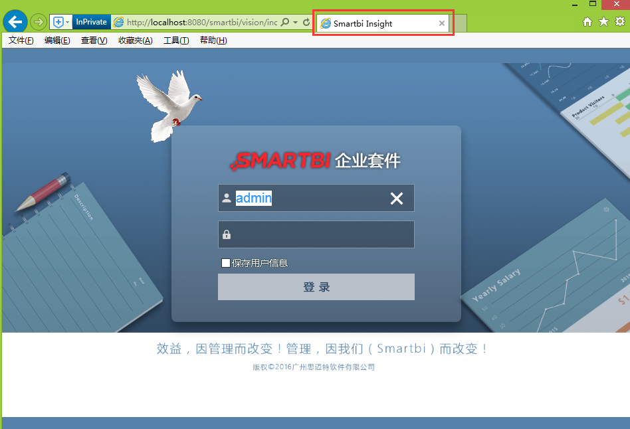Open the 帮助(H) menu
The image size is (630, 429).
(x=213, y=40)
